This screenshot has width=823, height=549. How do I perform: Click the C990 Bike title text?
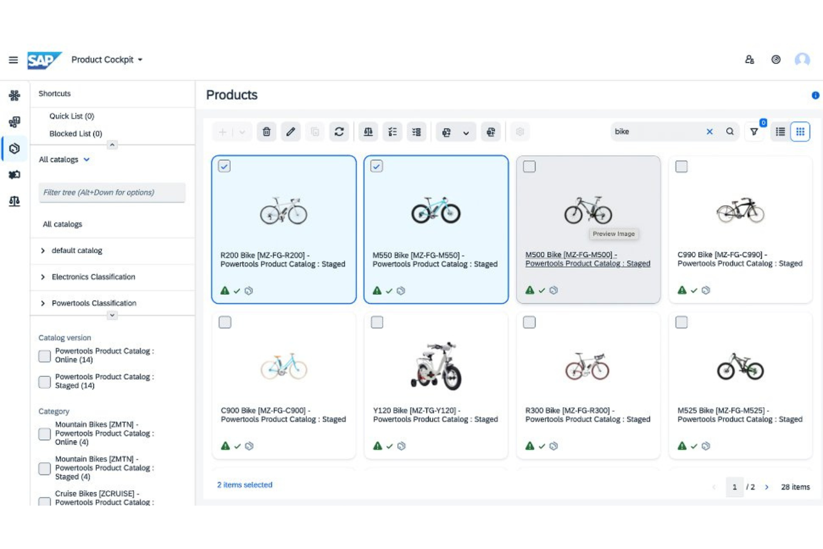pyautogui.click(x=740, y=259)
